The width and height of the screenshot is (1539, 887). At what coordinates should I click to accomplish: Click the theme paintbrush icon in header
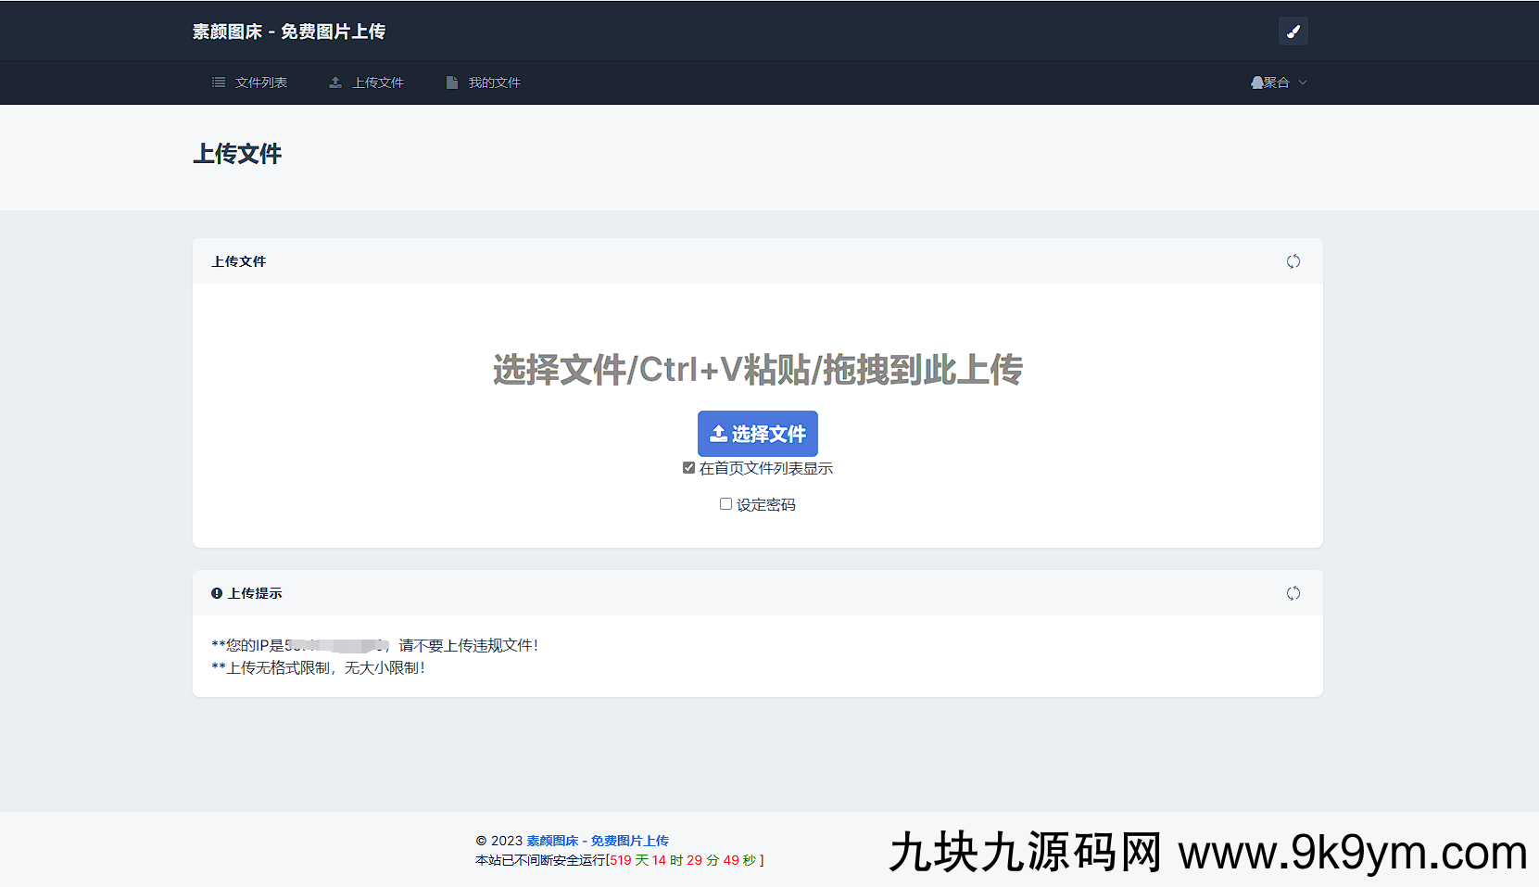[1293, 31]
